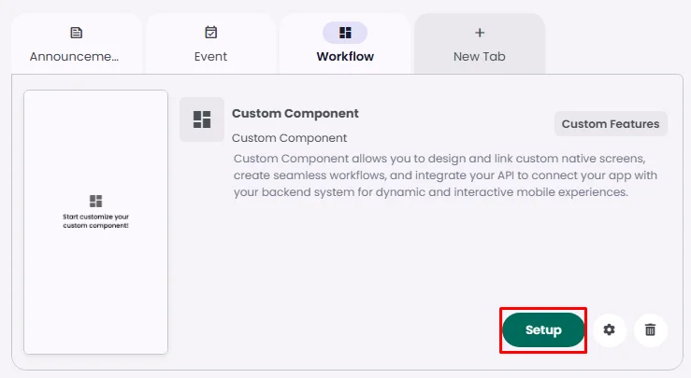The image size is (691, 378).
Task: Click the Announcement tab document icon
Action: [x=77, y=33]
